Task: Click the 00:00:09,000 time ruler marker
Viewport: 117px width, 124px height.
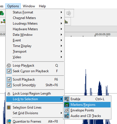Action: [x=103, y=34]
